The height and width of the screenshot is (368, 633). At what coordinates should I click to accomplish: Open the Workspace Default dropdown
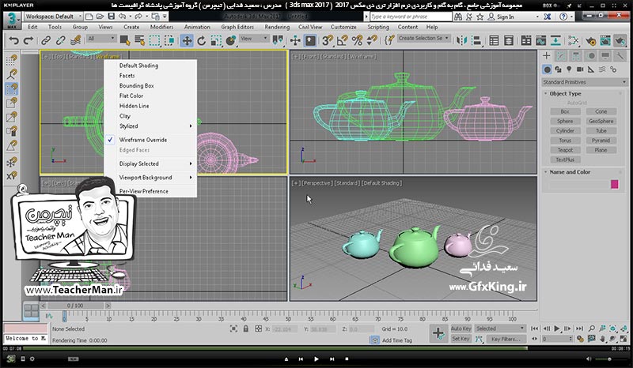coord(53,17)
